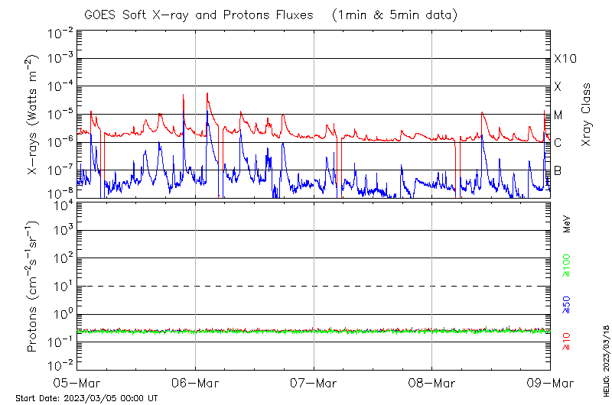612x405 pixels.
Task: Click the red ≥10 proton legend label
Action: [x=567, y=340]
